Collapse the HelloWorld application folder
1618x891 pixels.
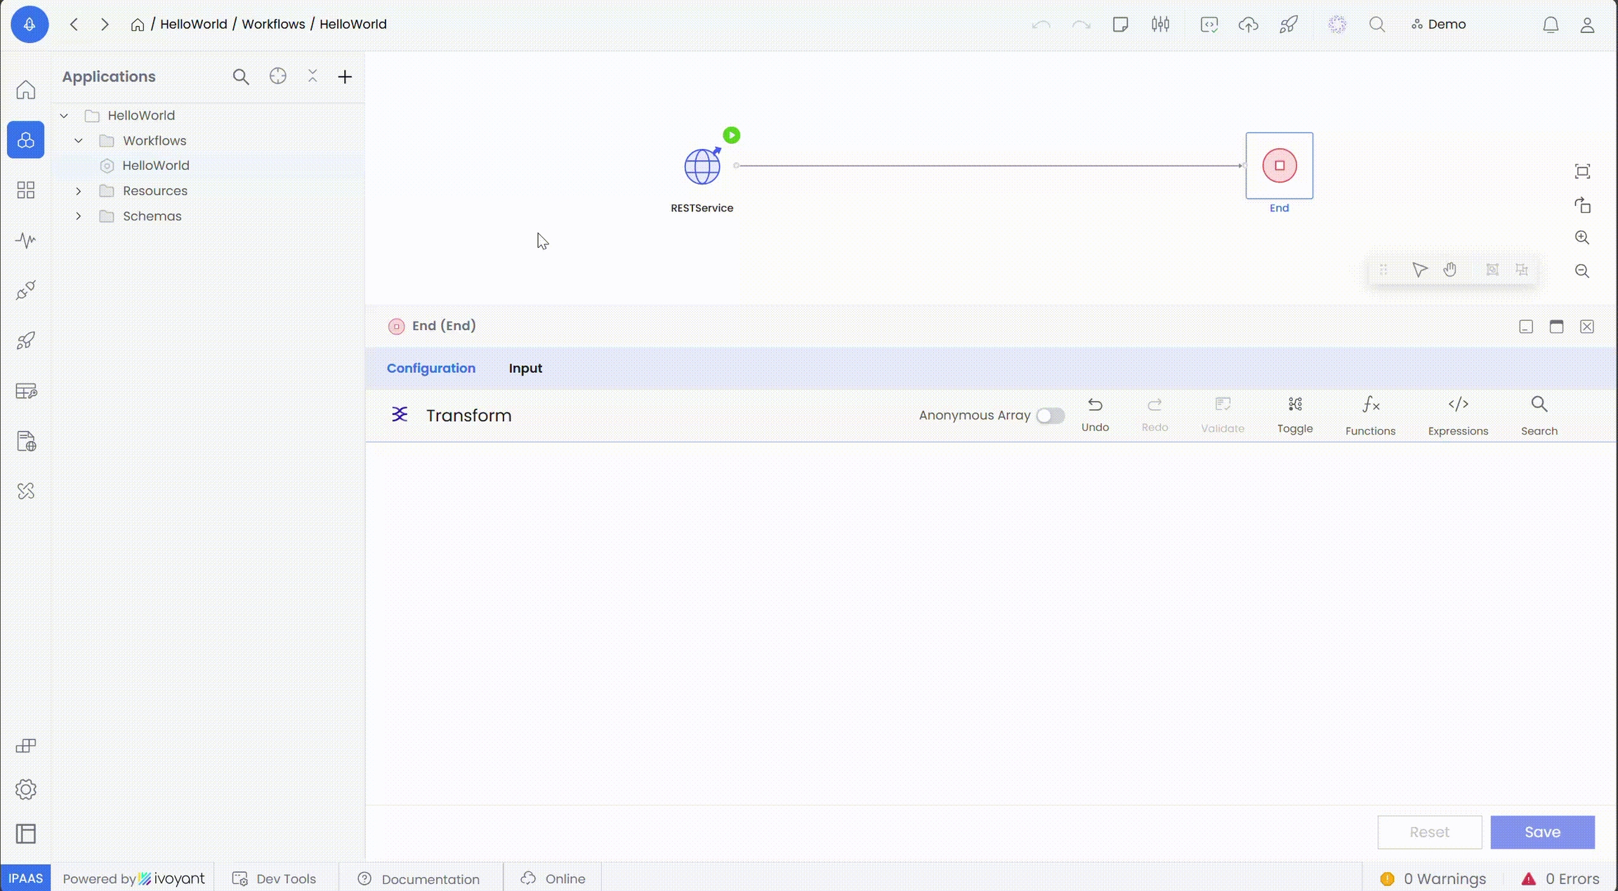tap(64, 115)
